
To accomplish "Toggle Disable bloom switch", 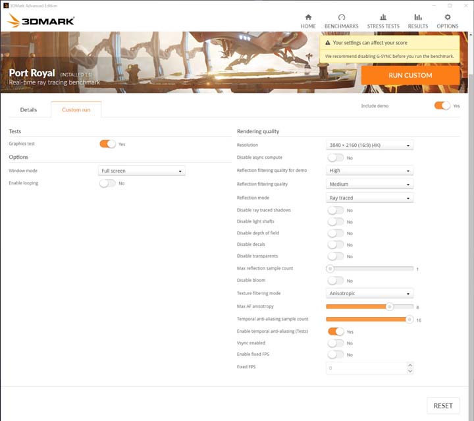I will point(336,281).
